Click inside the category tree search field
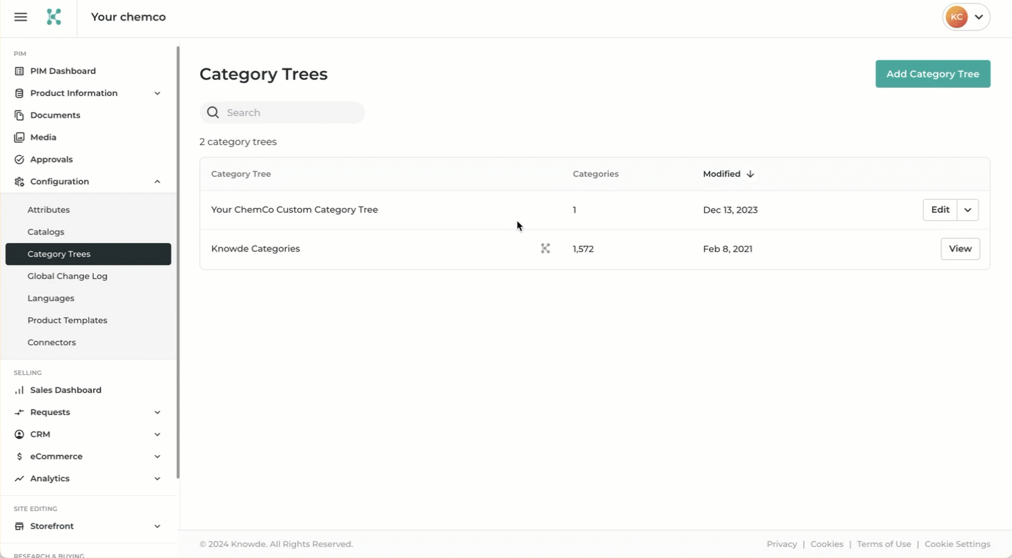 click(283, 112)
